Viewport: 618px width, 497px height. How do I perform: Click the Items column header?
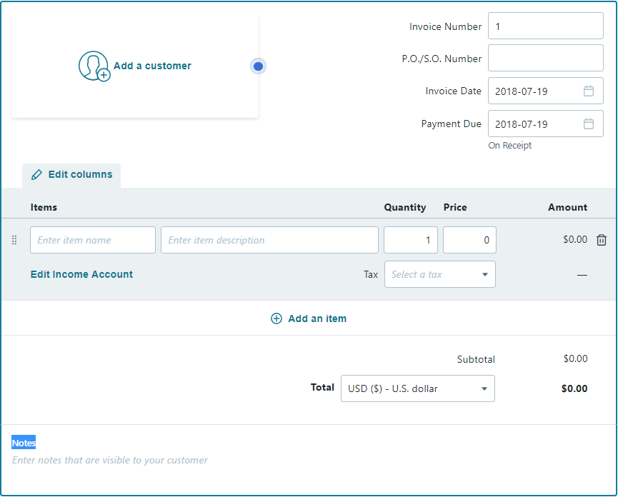[x=44, y=208]
